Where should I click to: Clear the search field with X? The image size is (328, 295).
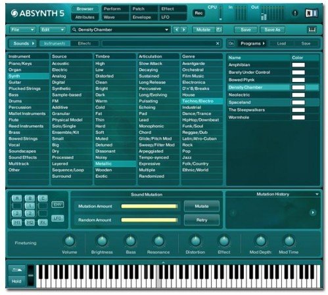(x=218, y=43)
